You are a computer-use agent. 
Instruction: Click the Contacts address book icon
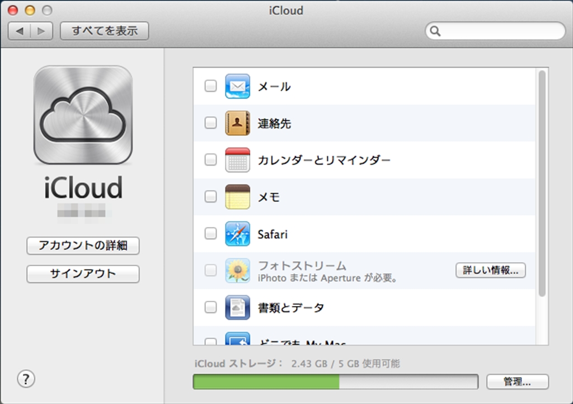(x=237, y=123)
